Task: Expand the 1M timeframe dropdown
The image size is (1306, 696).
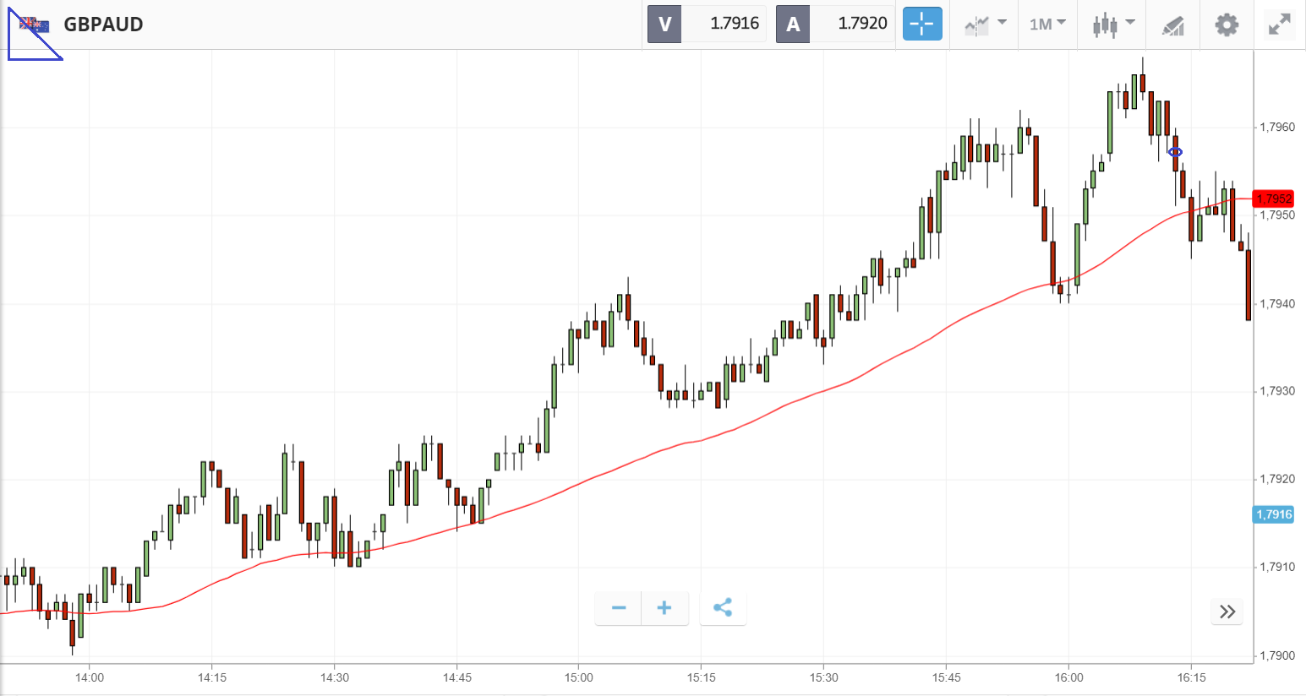Action: point(1047,24)
